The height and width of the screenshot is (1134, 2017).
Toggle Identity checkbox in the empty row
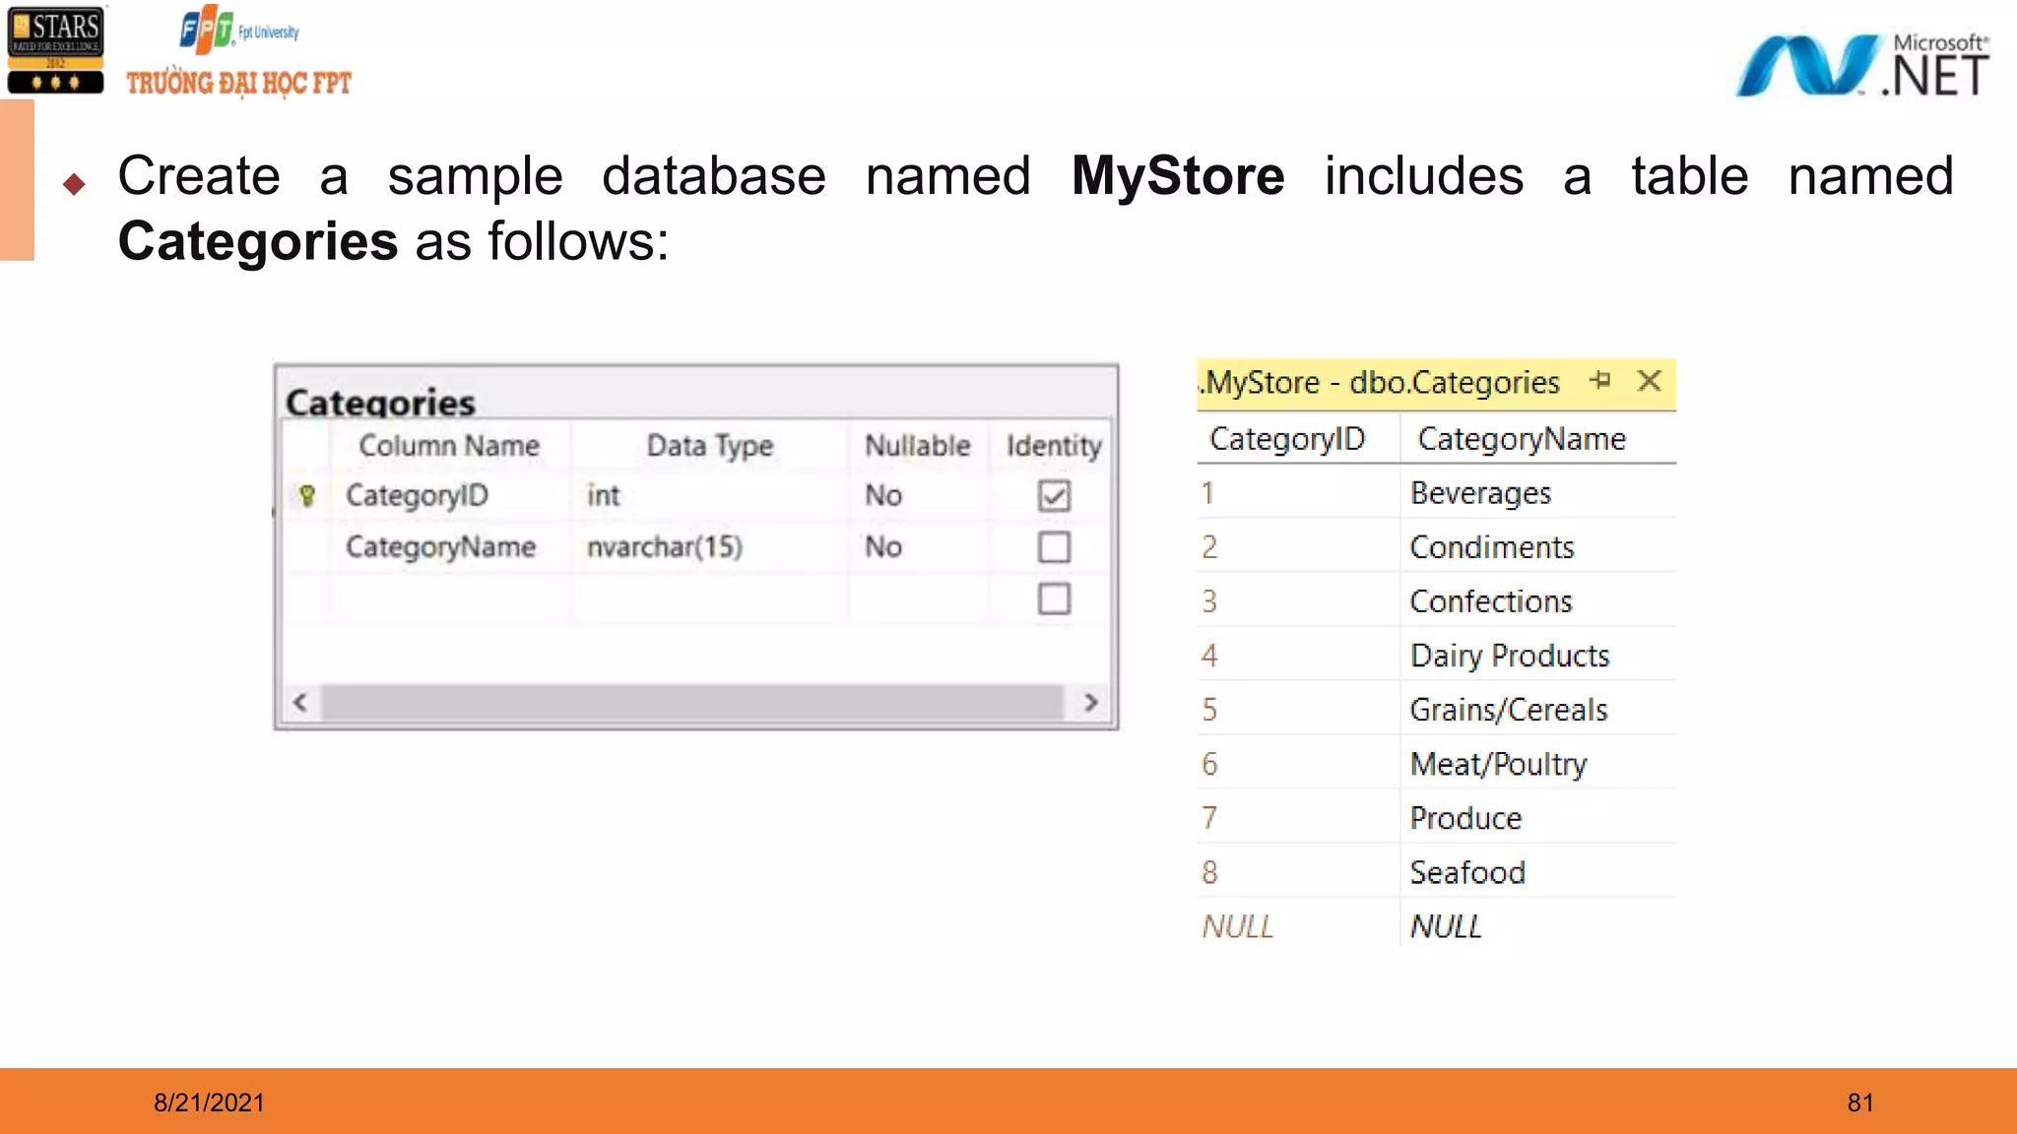[x=1054, y=598]
